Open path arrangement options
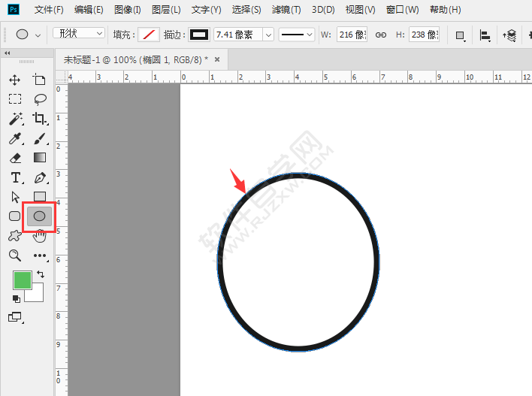The image size is (532, 396). point(509,35)
